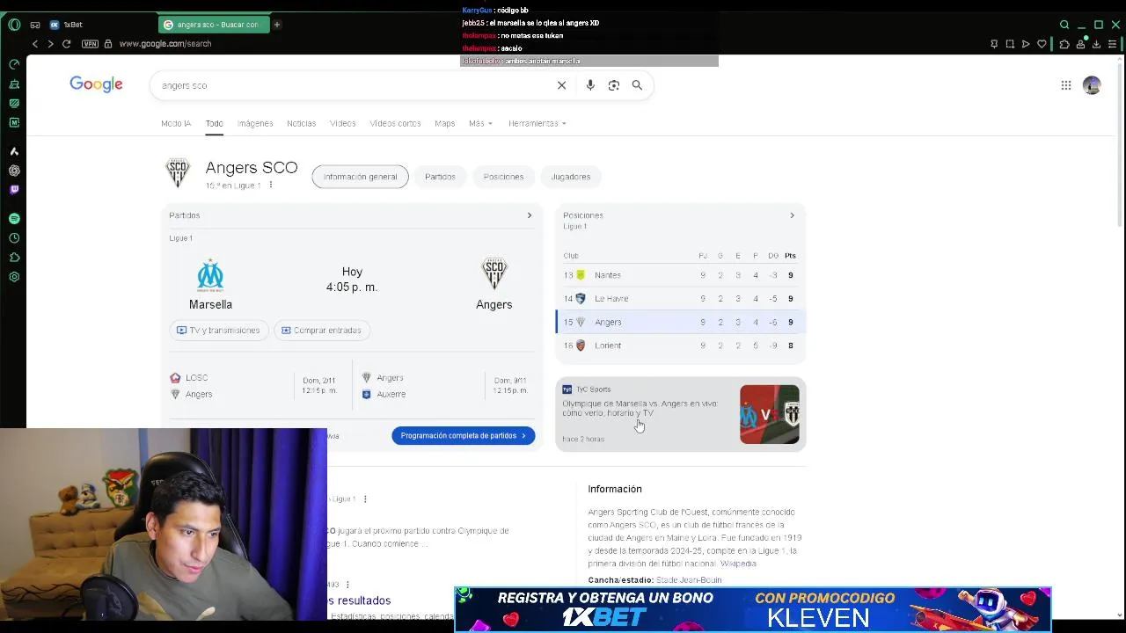Go back to the previous page

click(x=35, y=44)
